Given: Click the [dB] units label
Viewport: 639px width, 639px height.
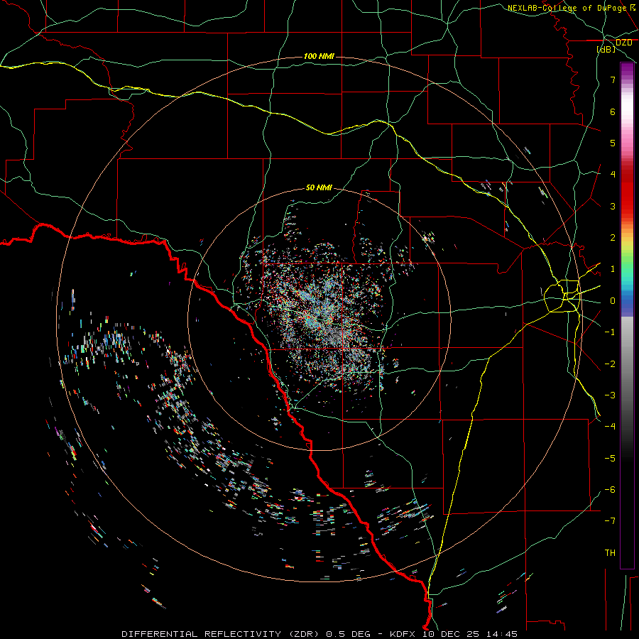Looking at the screenshot, I should click(x=606, y=50).
